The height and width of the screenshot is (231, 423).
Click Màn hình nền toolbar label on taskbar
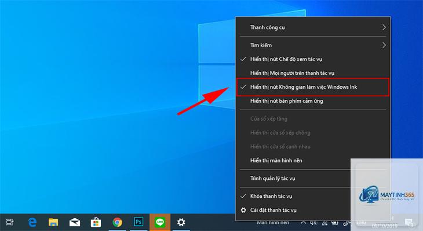[273, 223]
